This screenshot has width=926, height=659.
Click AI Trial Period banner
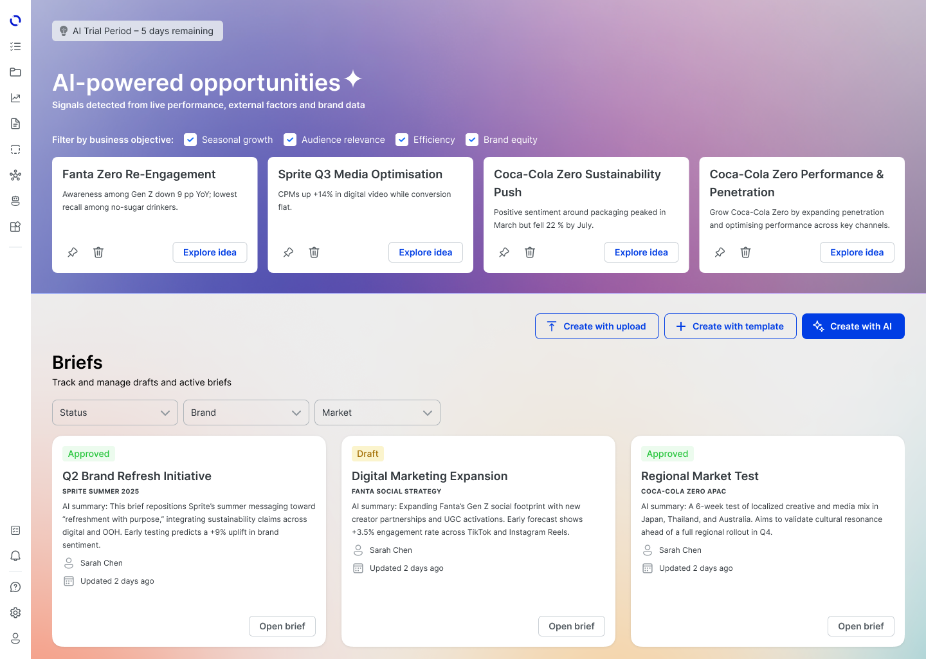click(x=138, y=31)
